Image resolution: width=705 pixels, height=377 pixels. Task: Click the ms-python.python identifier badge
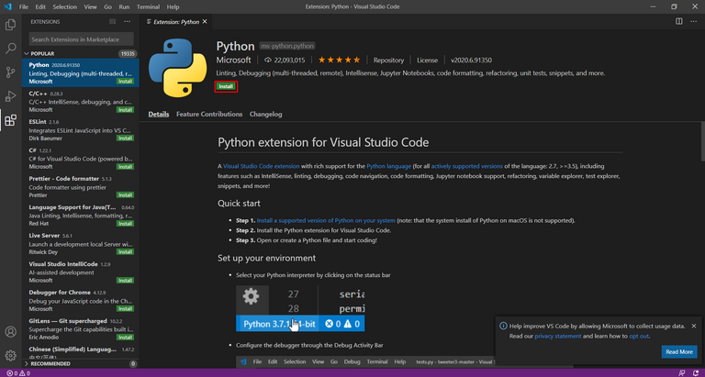click(287, 46)
